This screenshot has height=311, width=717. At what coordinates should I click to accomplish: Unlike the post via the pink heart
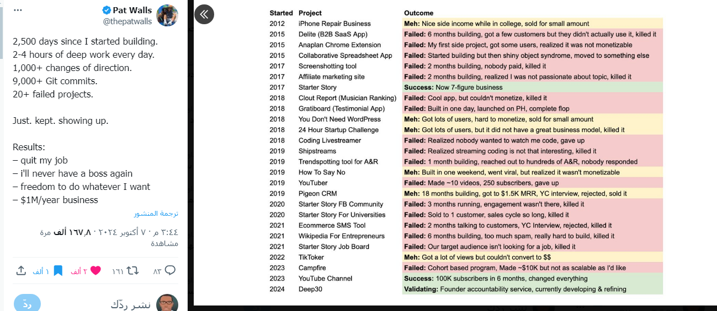(95, 270)
